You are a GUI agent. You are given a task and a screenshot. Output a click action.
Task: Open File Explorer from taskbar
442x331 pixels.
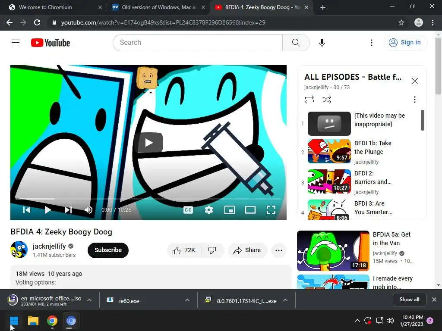click(x=33, y=321)
